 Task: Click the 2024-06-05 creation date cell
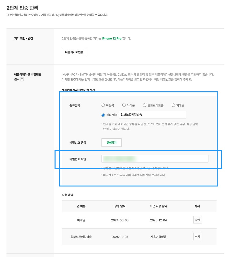tap(120, 220)
